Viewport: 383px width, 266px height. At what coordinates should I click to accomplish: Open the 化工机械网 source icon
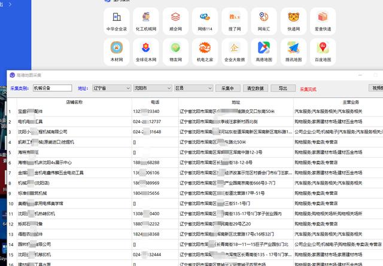click(146, 21)
